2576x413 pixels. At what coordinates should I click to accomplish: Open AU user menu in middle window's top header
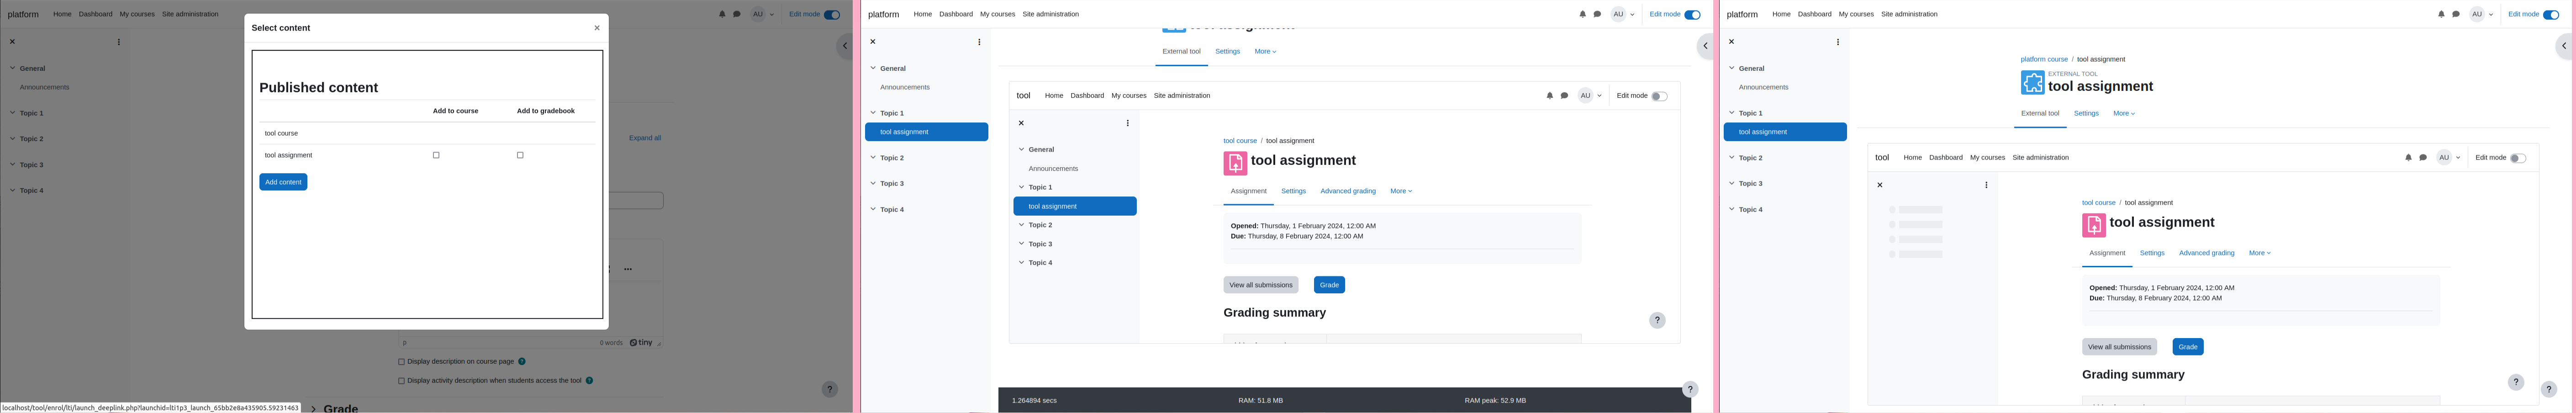coord(1622,14)
